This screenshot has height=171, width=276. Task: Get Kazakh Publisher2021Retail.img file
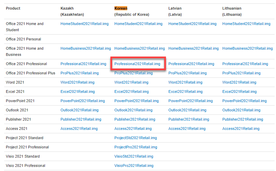[x=81, y=119]
